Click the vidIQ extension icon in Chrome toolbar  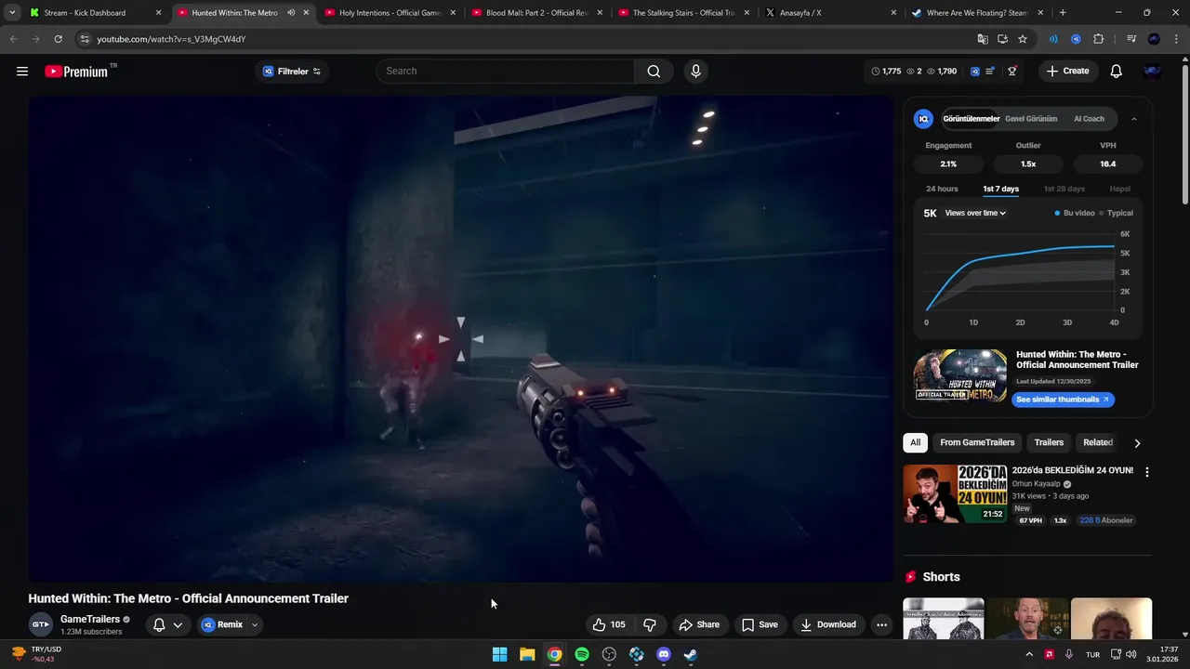(1076, 39)
